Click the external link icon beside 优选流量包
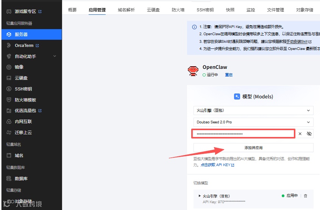This screenshot has width=320, height=210. (40, 110)
